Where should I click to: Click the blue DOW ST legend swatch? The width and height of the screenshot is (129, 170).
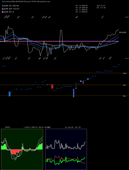(x=3, y=6)
